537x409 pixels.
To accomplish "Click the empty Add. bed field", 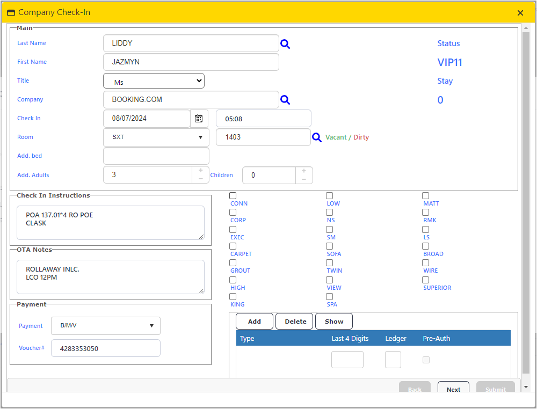I will pyautogui.click(x=156, y=156).
